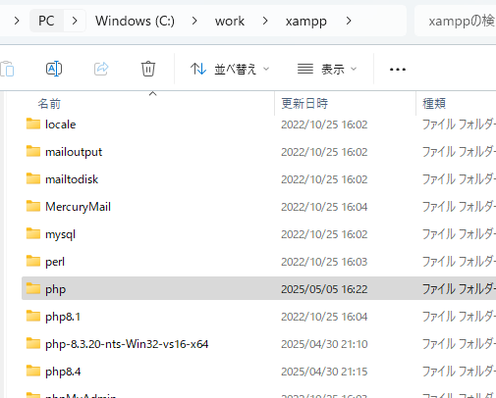The width and height of the screenshot is (496, 398).
Task: Click the mysql row's ファイル フォルダー type
Action: tap(459, 234)
